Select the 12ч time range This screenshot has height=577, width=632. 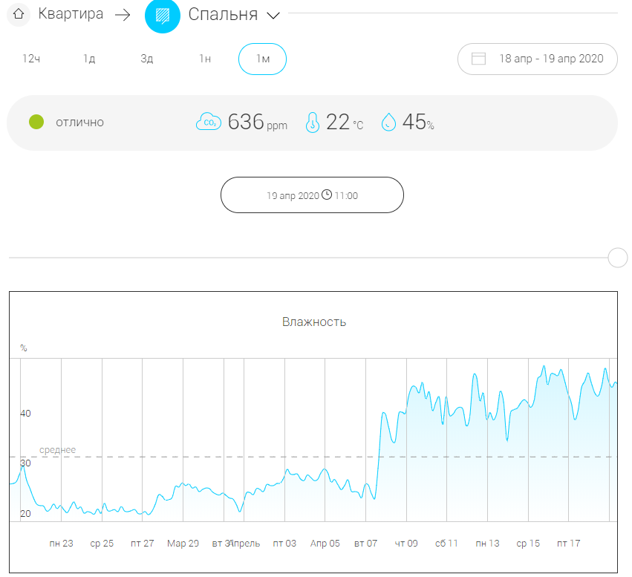(x=30, y=59)
